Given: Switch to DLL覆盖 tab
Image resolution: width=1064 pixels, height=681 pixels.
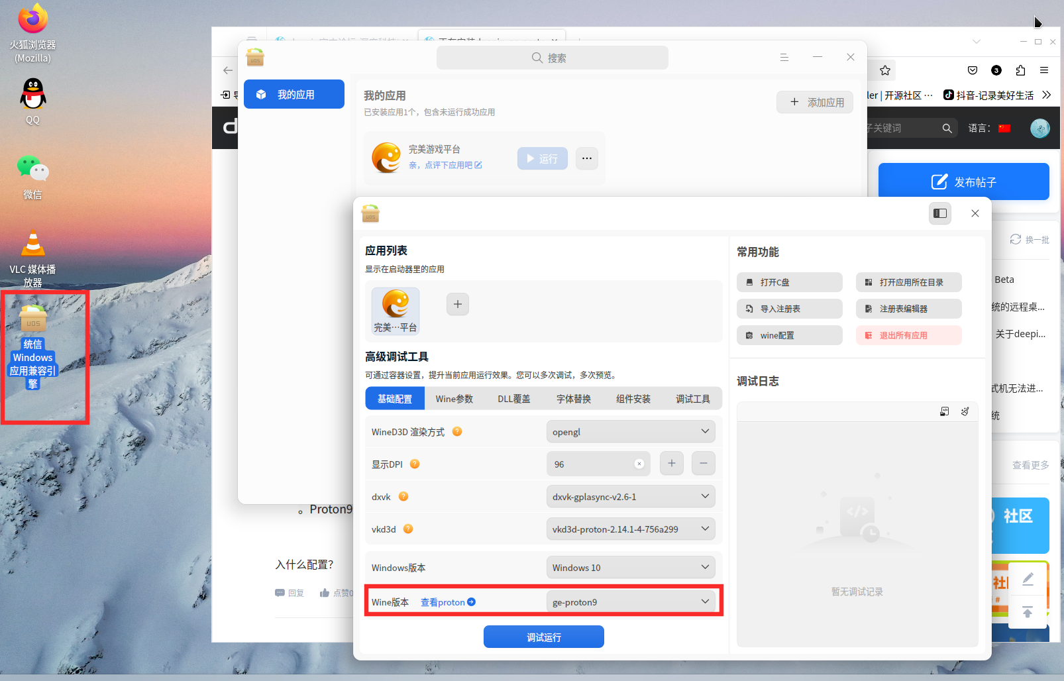Looking at the screenshot, I should pos(514,399).
